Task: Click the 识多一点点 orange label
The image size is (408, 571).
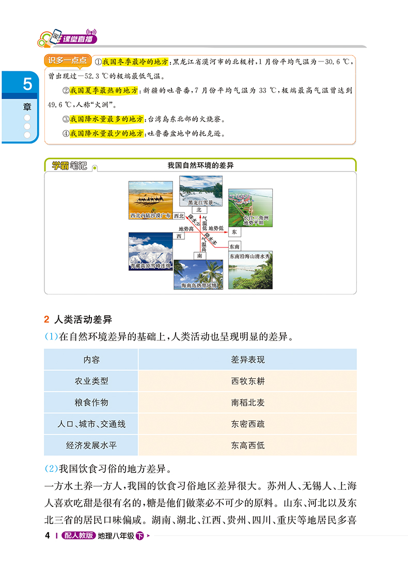Action: point(68,60)
